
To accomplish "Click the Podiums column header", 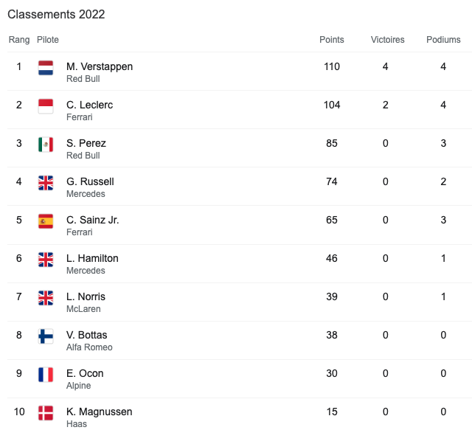I will click(443, 40).
